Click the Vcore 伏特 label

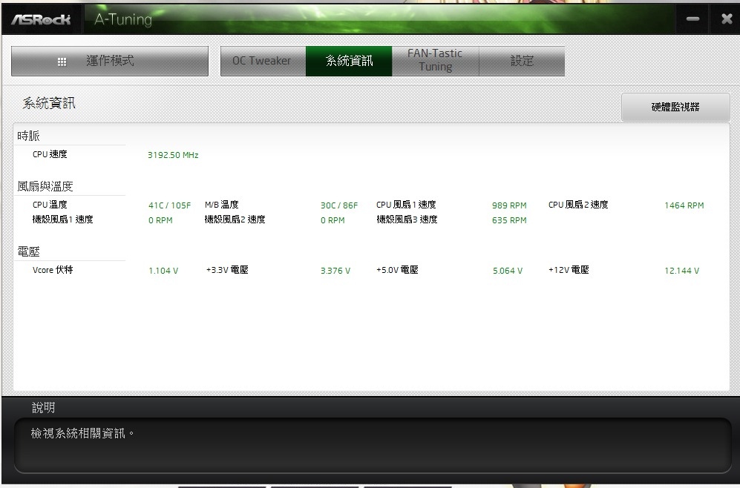[x=53, y=270]
